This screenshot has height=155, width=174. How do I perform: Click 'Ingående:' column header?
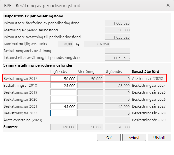pyautogui.click(x=58, y=71)
